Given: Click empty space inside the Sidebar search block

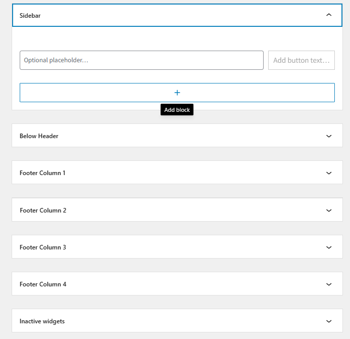Looking at the screenshot, I should [177, 39].
